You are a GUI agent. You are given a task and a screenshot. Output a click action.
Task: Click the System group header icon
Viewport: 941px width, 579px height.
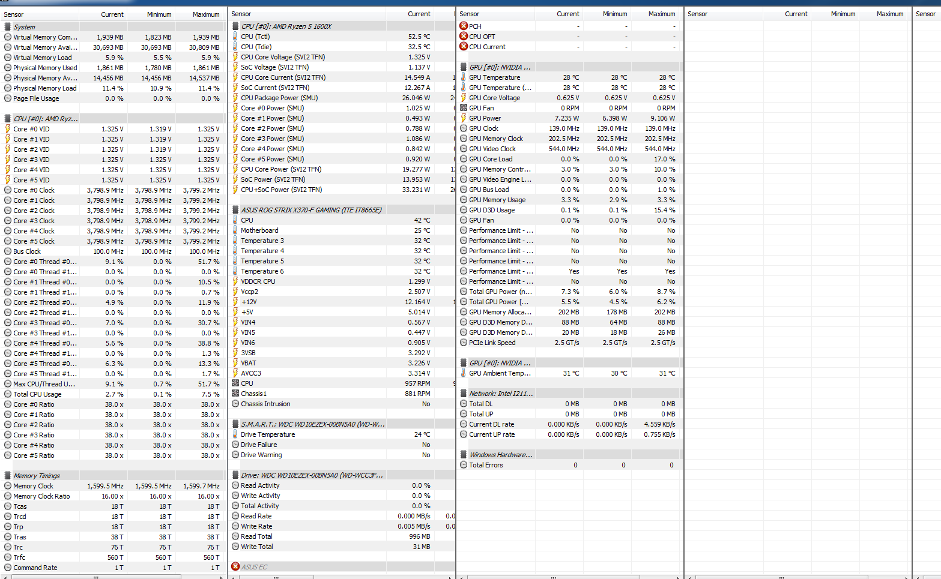pyautogui.click(x=8, y=27)
